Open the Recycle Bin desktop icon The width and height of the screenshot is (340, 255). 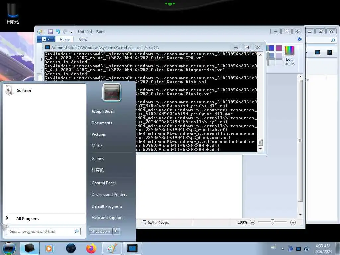click(13, 13)
